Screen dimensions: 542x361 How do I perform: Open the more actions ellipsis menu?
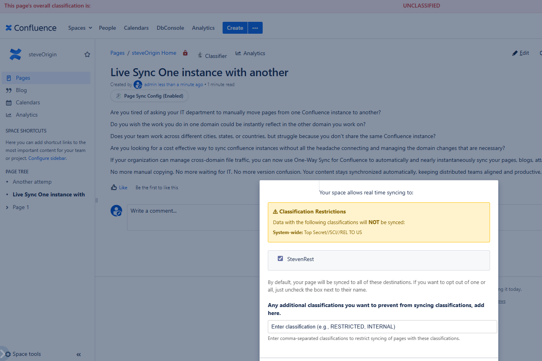[x=255, y=28]
